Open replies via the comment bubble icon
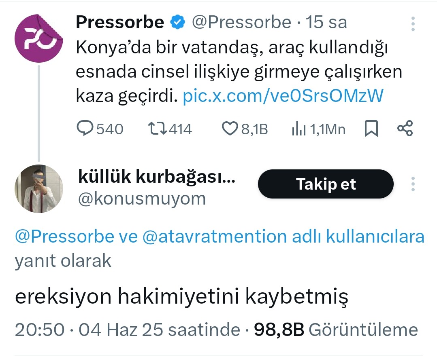 click(85, 128)
